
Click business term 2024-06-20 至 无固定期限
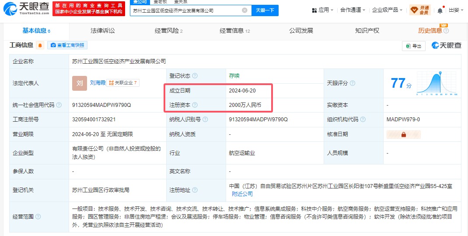coord(103,134)
